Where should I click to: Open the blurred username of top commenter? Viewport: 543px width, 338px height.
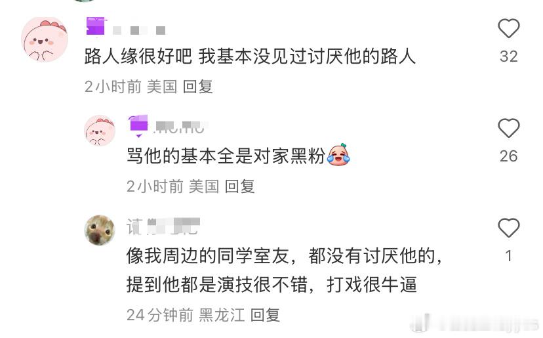coord(139,30)
